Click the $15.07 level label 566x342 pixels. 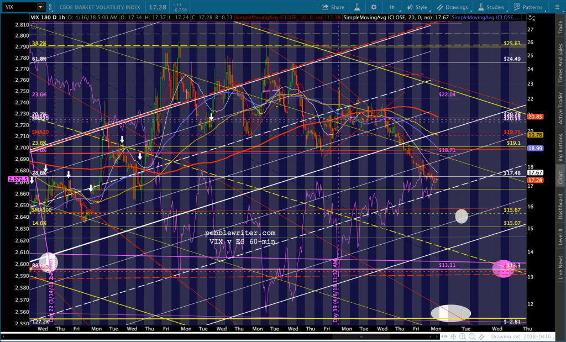(x=512, y=223)
